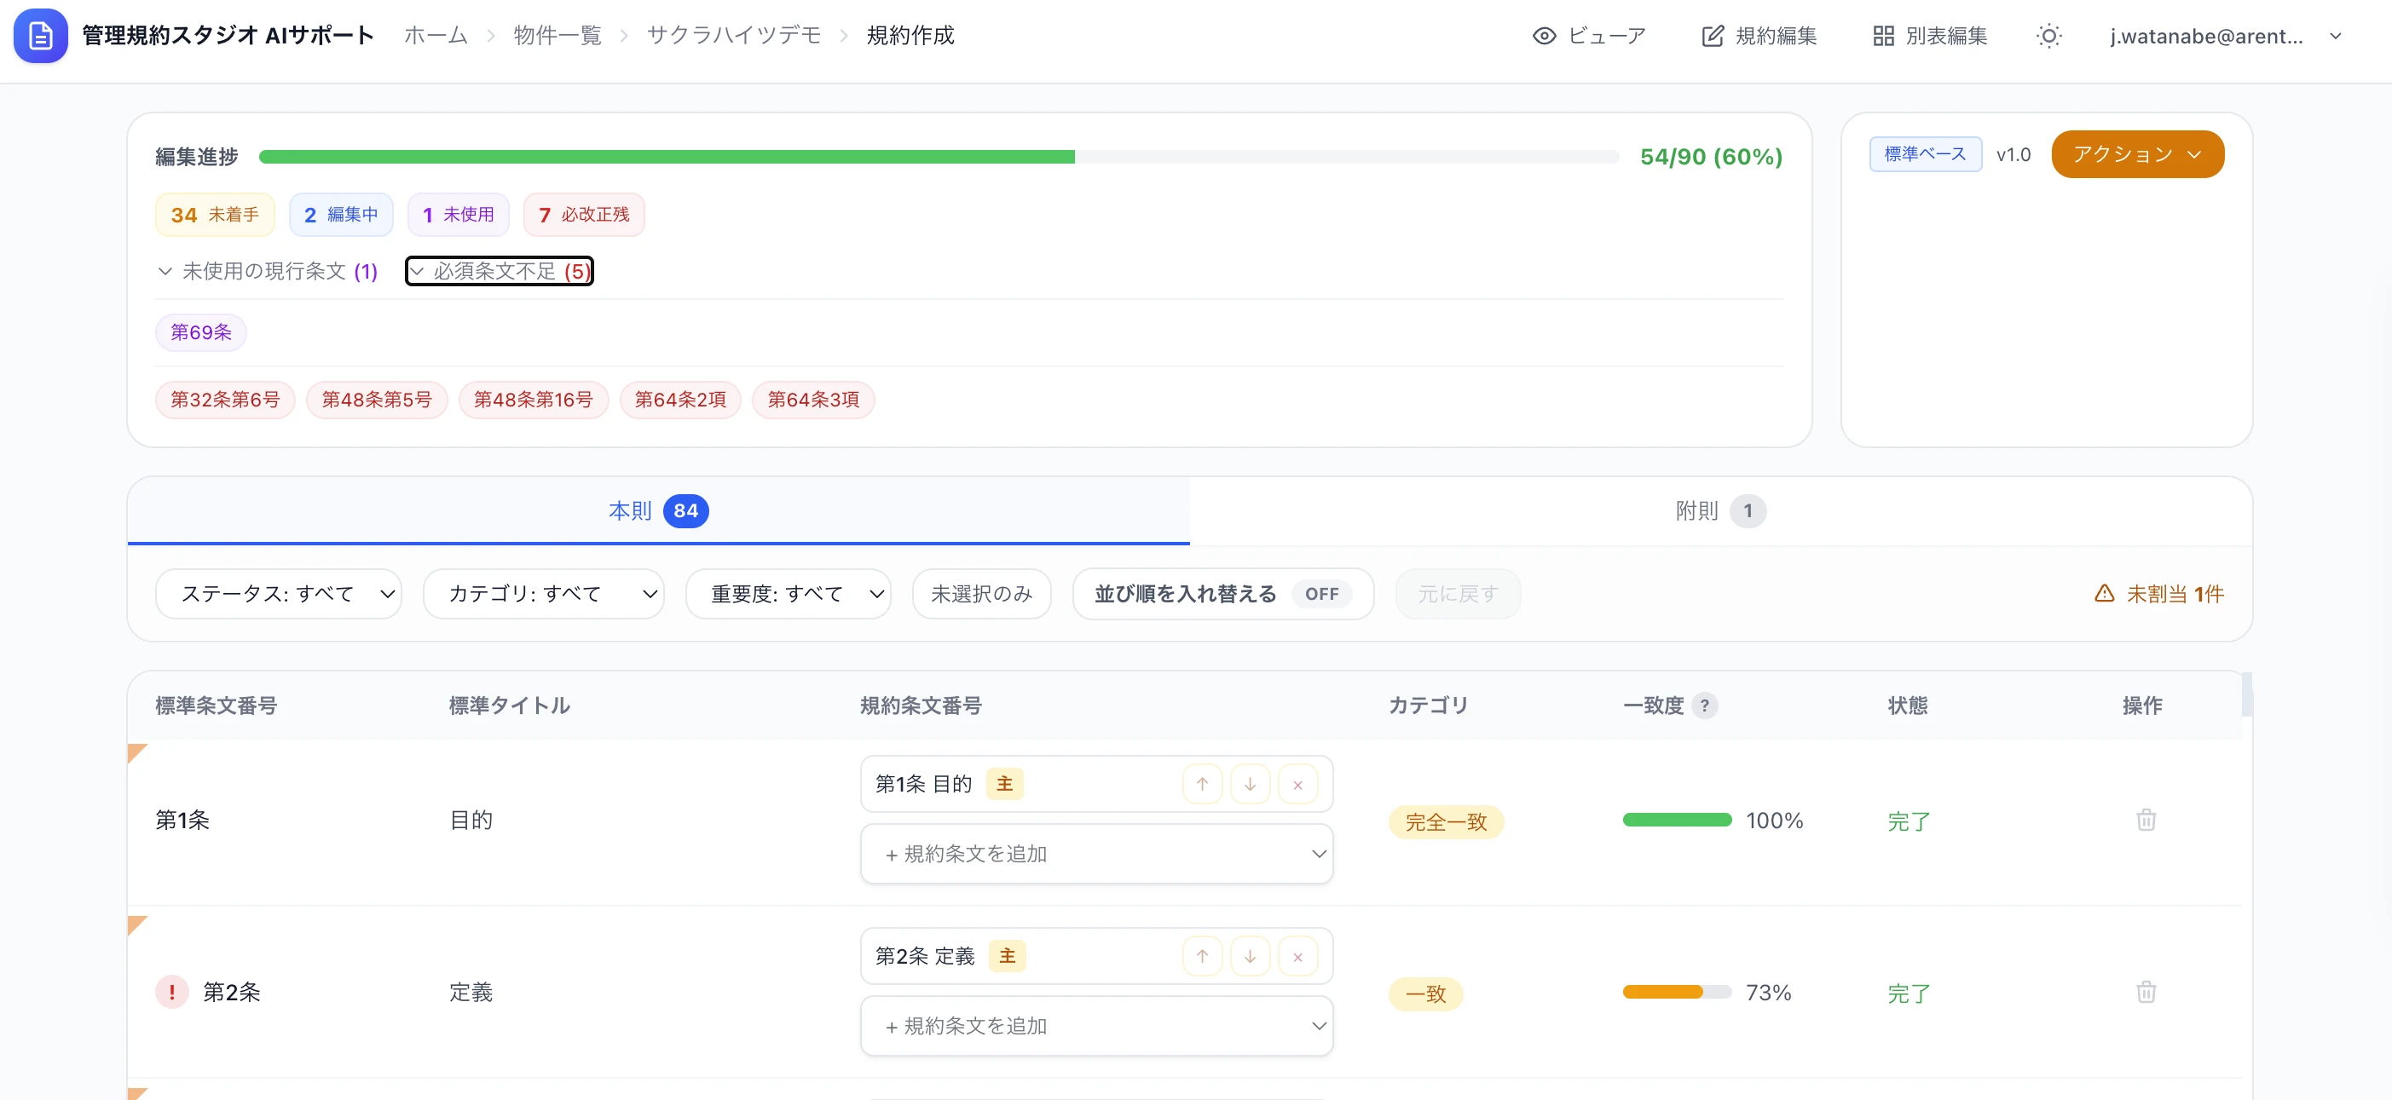Click the 規約編集 pencil icon
Image resolution: width=2392 pixels, height=1100 pixels.
pyautogui.click(x=1713, y=35)
